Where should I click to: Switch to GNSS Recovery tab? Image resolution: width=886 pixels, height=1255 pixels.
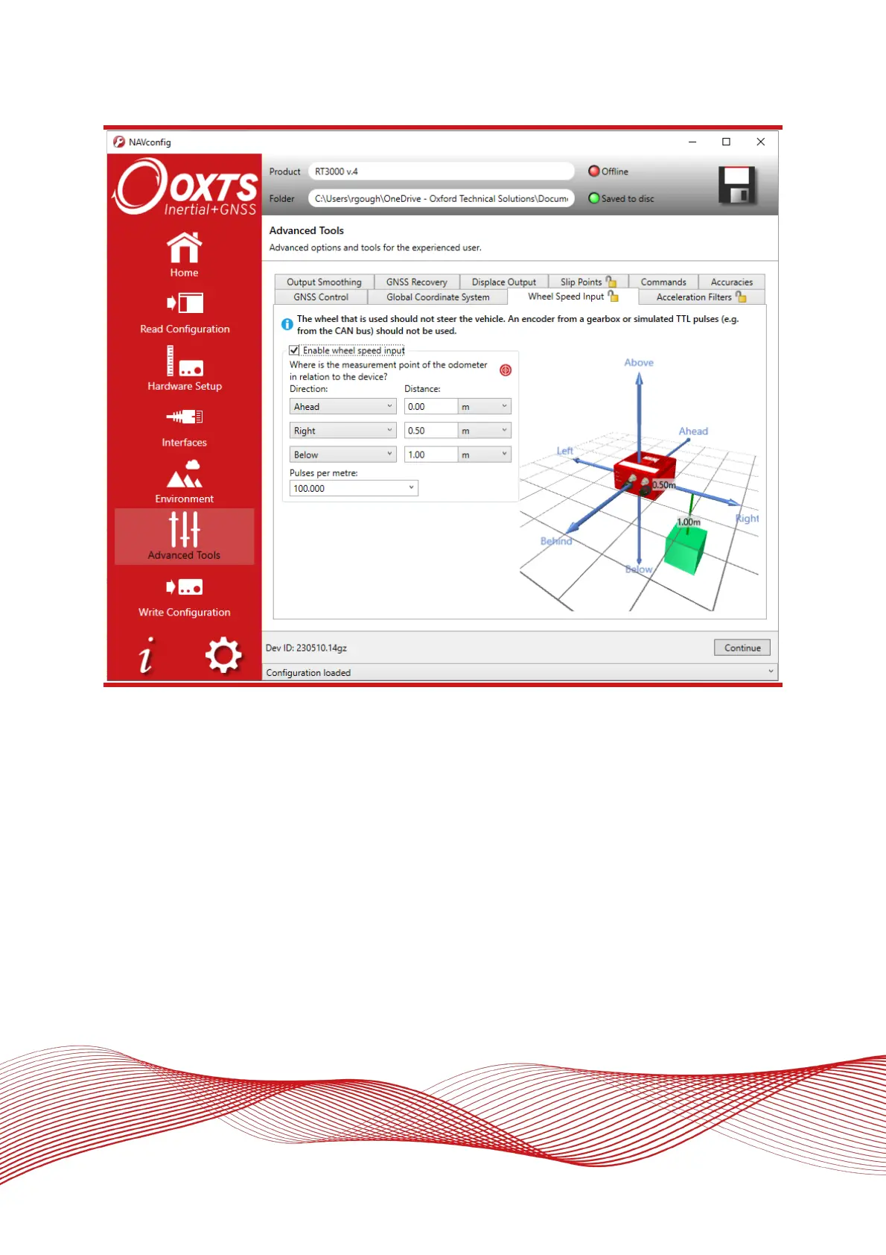(x=416, y=282)
